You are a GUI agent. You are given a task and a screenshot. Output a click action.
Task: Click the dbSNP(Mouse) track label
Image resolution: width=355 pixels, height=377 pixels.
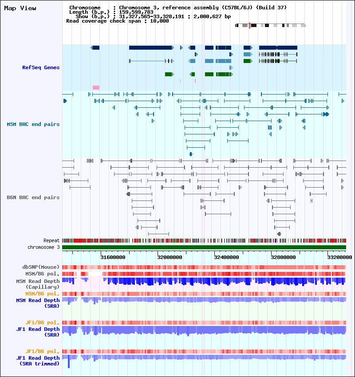click(x=41, y=267)
